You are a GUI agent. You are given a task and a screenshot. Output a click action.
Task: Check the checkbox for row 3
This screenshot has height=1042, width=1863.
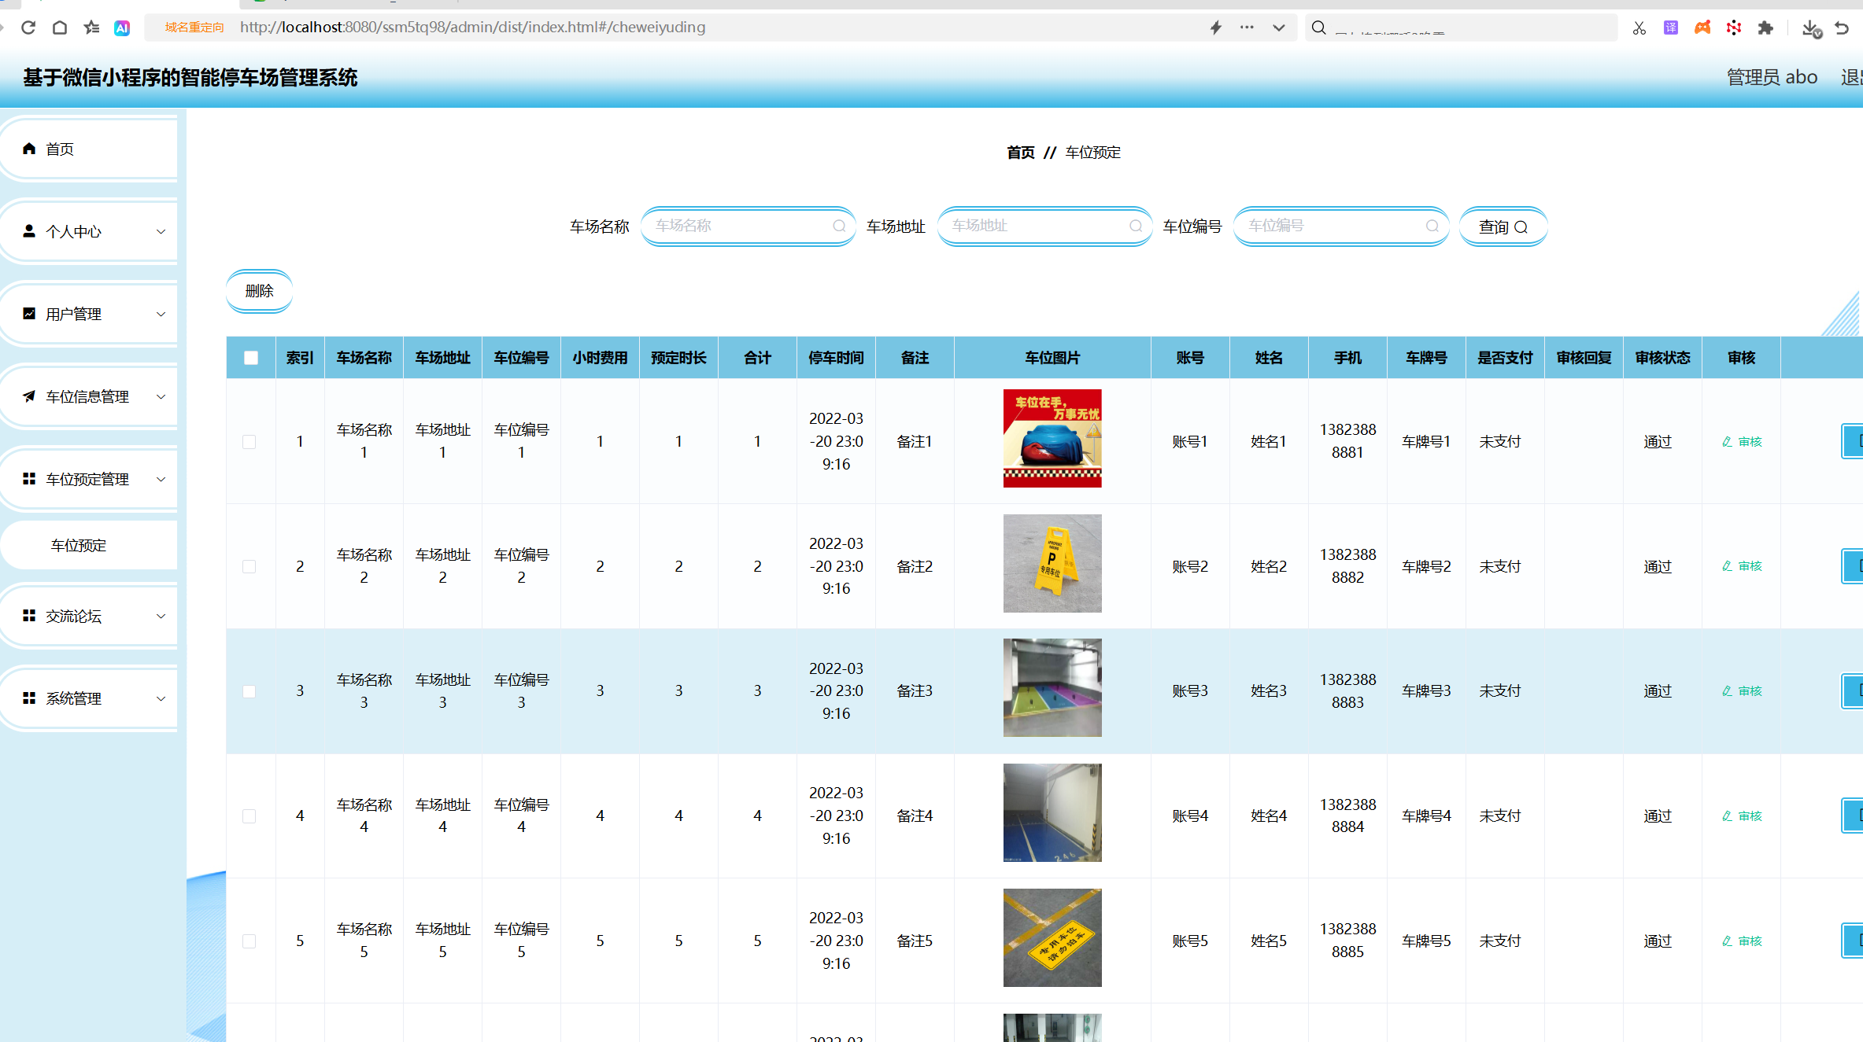pos(250,691)
